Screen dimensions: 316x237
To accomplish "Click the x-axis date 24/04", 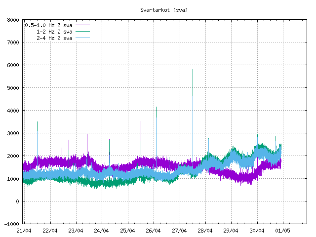I will point(101,231).
